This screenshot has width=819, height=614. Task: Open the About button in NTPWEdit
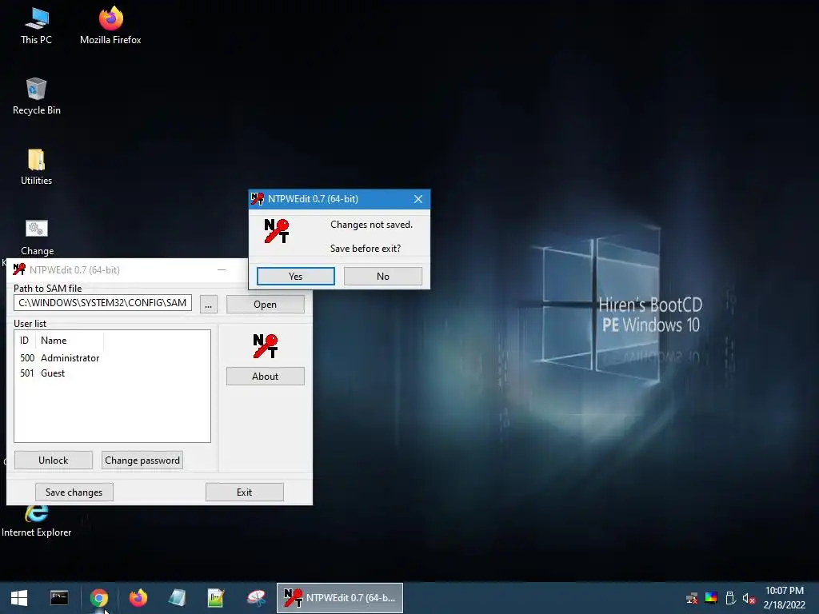266,377
